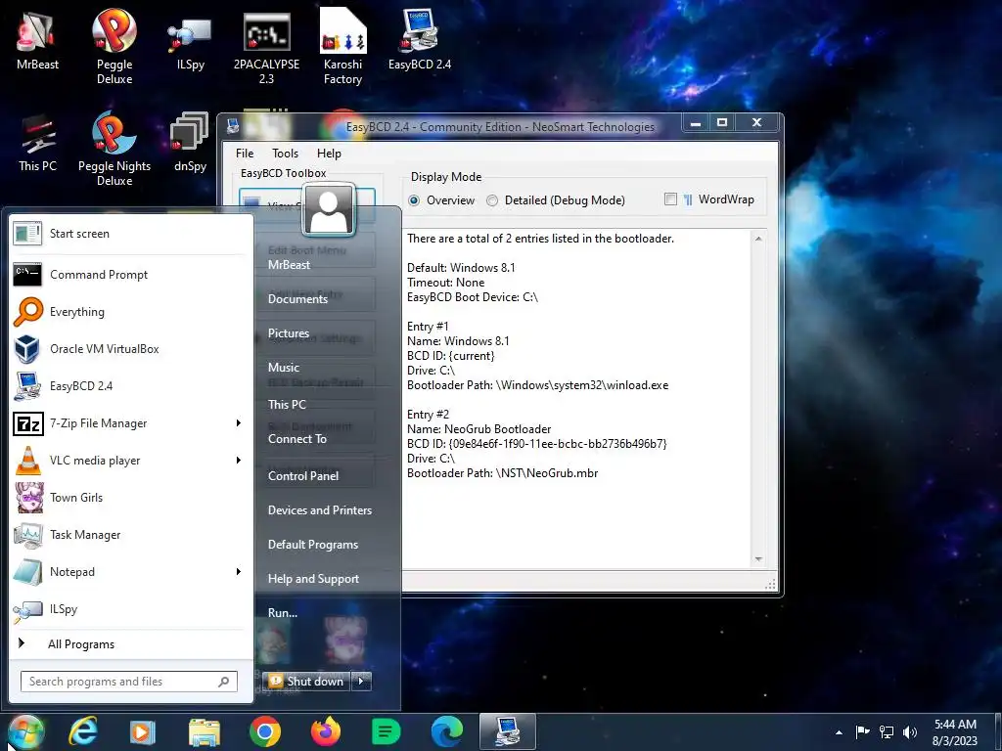Select the Karoshi Factory desktop icon
The width and height of the screenshot is (1002, 751).
tap(342, 47)
